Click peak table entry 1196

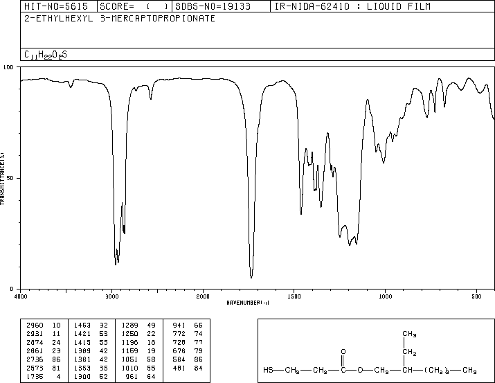click(x=129, y=342)
